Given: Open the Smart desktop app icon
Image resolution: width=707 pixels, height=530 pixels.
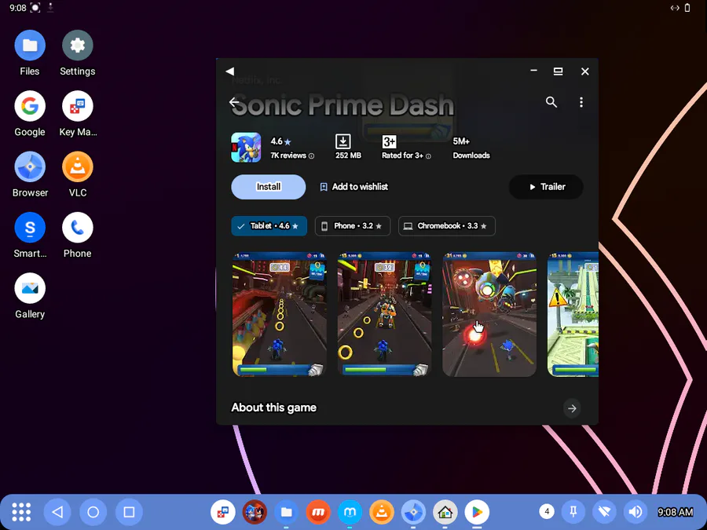Looking at the screenshot, I should pos(30,228).
